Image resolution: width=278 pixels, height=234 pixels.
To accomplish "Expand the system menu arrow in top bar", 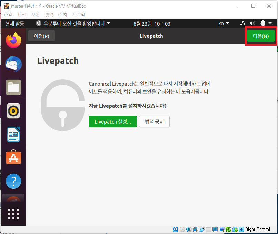I will 270,23.
